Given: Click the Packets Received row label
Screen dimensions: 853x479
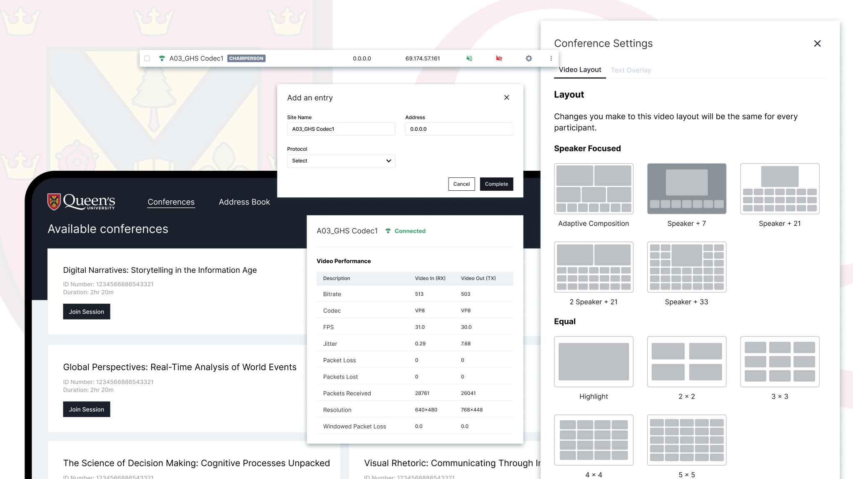Looking at the screenshot, I should click(347, 393).
